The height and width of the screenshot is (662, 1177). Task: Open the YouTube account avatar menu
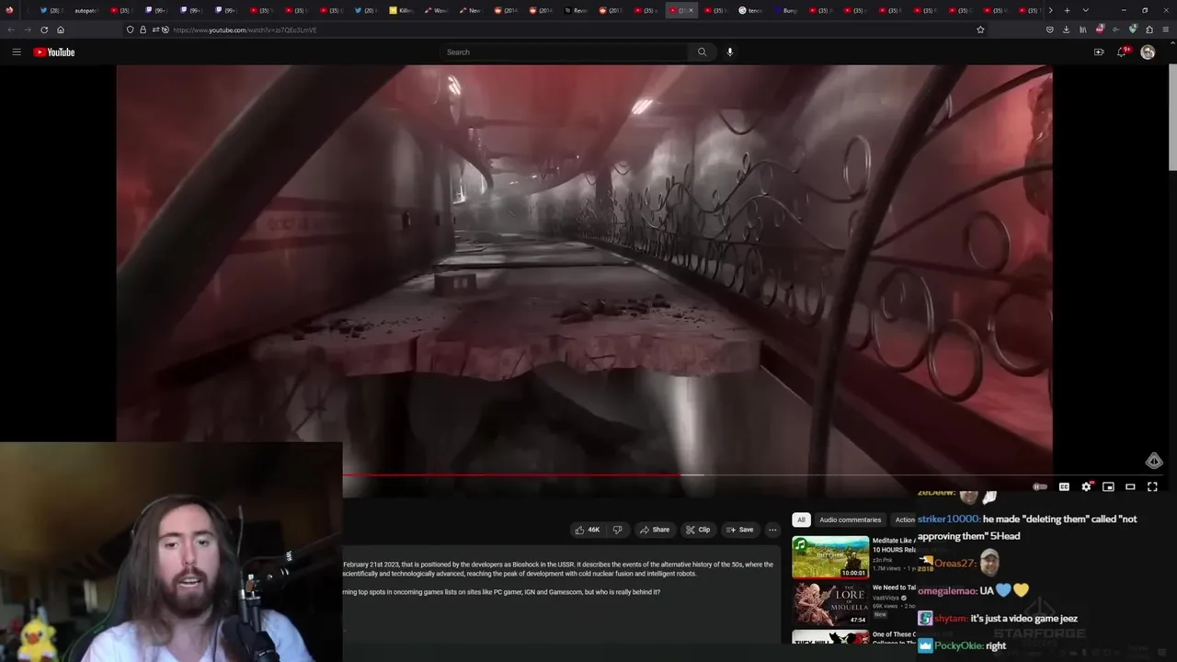[1148, 52]
